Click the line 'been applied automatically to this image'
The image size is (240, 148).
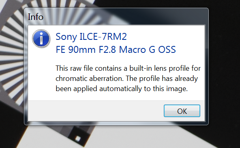coord(122,89)
